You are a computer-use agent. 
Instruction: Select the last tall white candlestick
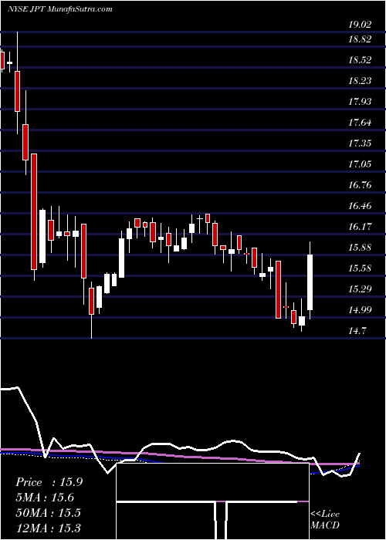coord(310,282)
